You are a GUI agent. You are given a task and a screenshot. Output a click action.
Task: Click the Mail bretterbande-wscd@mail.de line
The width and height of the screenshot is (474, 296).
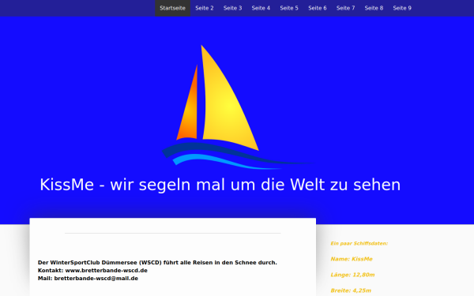pos(88,278)
